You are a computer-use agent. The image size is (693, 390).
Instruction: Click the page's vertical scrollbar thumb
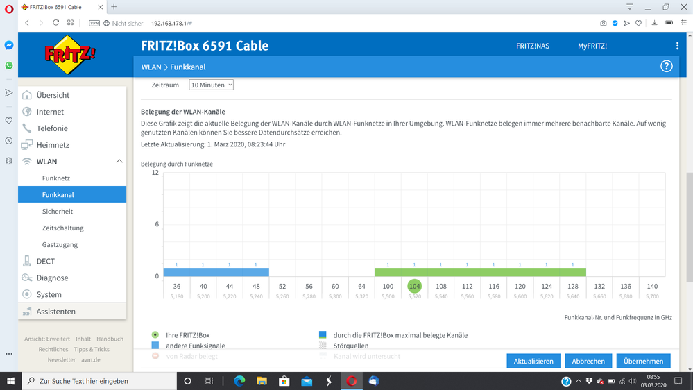tap(690, 228)
